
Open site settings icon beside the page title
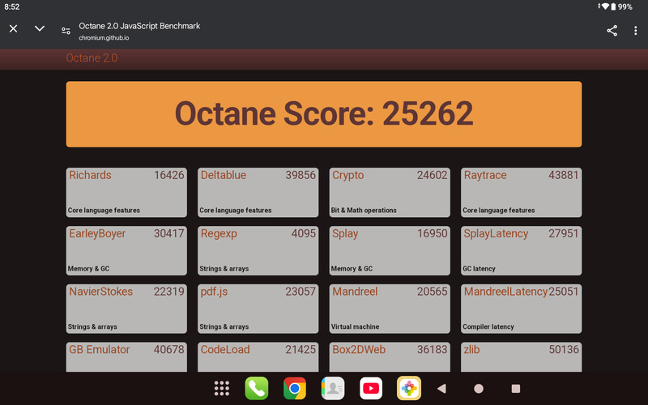pos(66,31)
